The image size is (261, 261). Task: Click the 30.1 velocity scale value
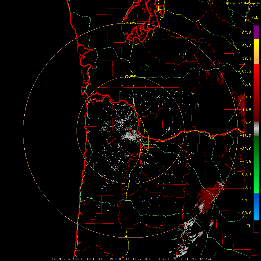click(247, 97)
